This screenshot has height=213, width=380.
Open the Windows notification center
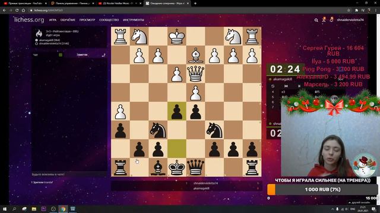coord(373,209)
